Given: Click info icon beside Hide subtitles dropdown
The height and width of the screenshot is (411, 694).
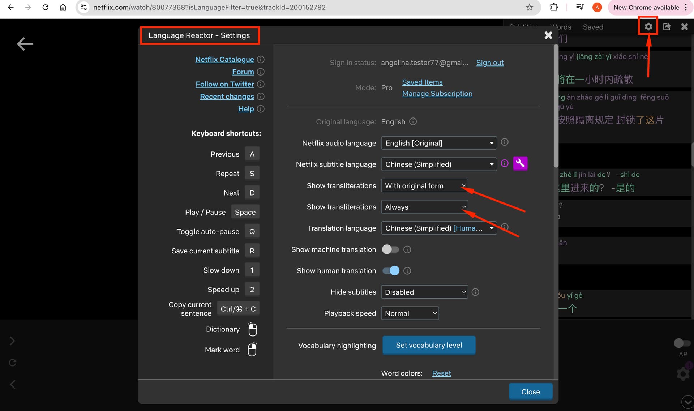Looking at the screenshot, I should click(x=475, y=292).
